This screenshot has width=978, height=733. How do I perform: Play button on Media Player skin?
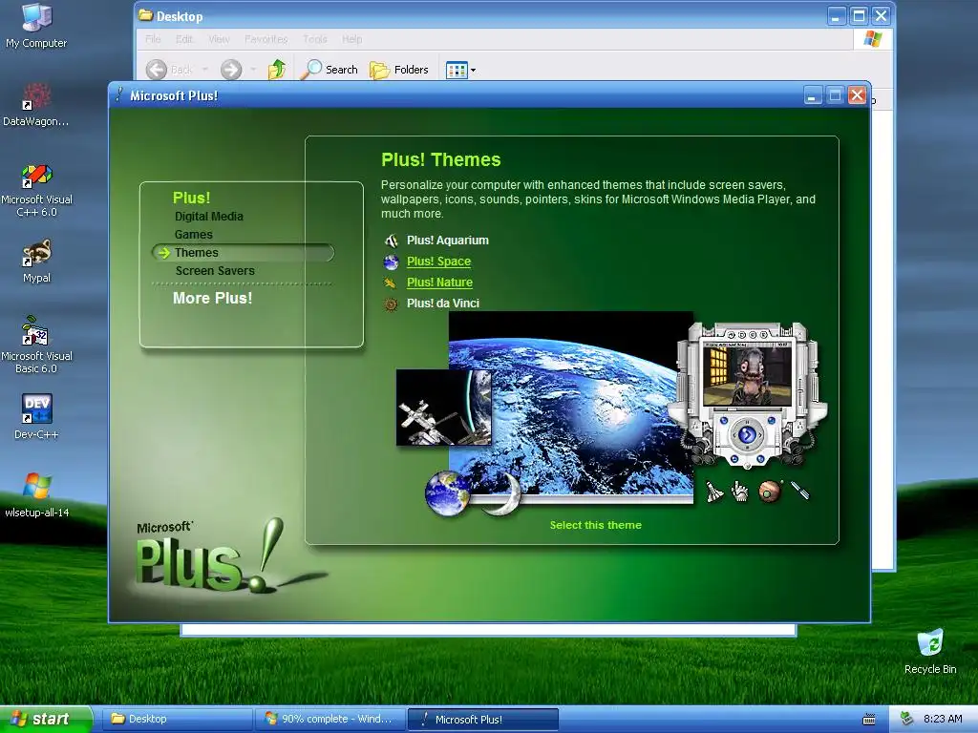tap(747, 434)
